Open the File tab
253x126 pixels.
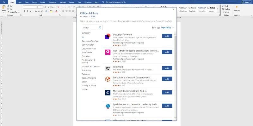tap(4, 2)
